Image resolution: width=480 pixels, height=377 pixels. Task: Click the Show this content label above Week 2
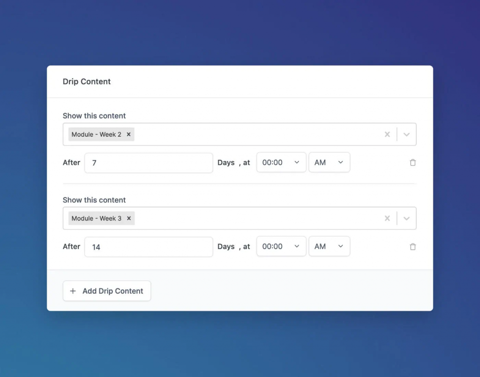point(94,116)
